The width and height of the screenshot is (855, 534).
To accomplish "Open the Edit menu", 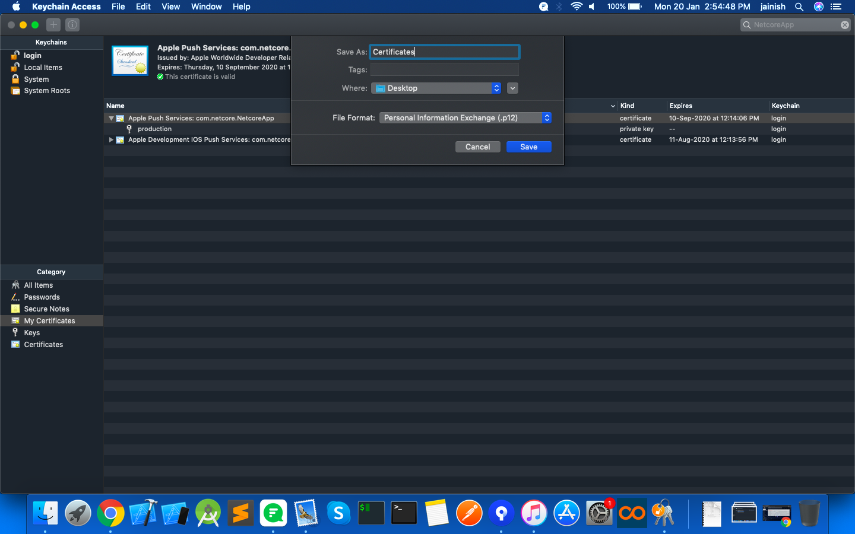I will tap(143, 7).
